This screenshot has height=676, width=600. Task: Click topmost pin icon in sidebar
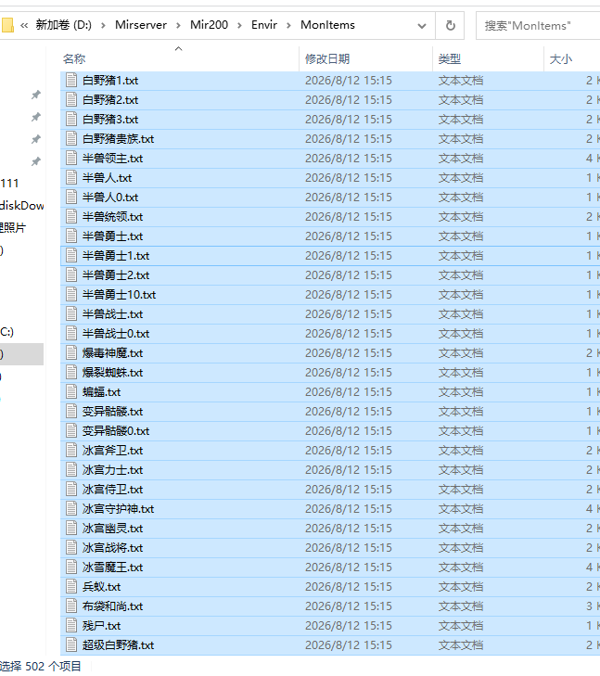point(36,95)
